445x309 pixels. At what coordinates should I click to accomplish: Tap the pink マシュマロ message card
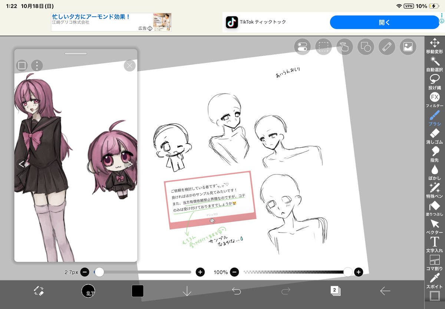[x=211, y=199]
